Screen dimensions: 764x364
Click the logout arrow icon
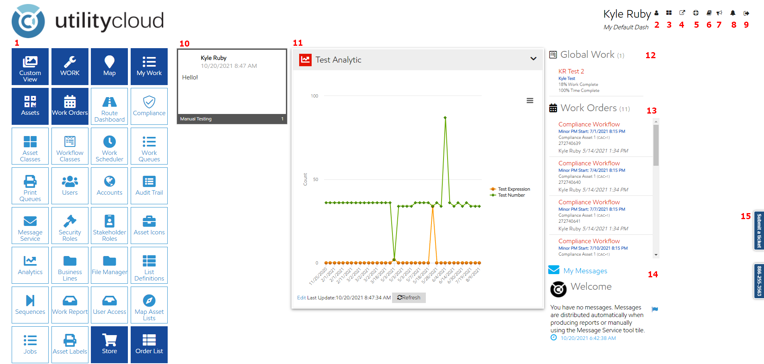(x=746, y=13)
